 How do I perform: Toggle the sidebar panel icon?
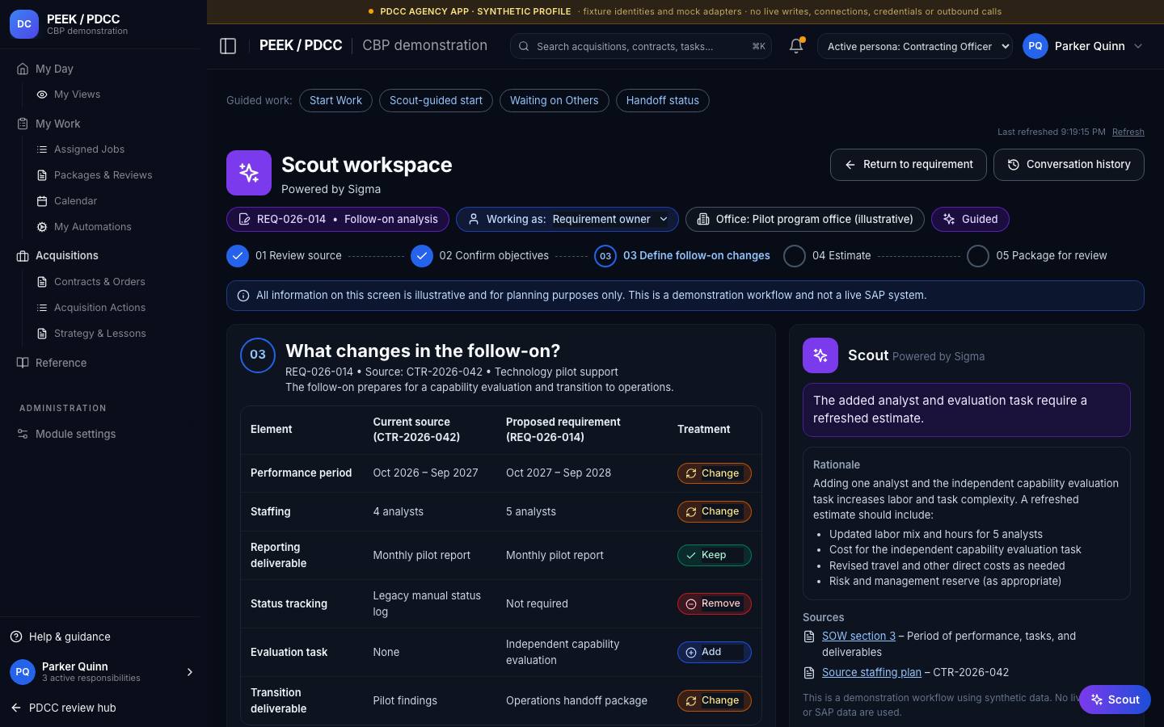[228, 46]
